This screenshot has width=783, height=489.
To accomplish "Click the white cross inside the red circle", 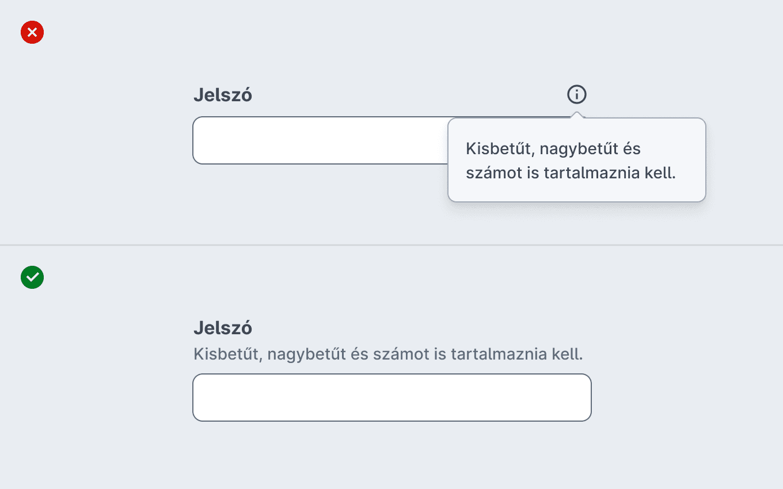I will [32, 32].
